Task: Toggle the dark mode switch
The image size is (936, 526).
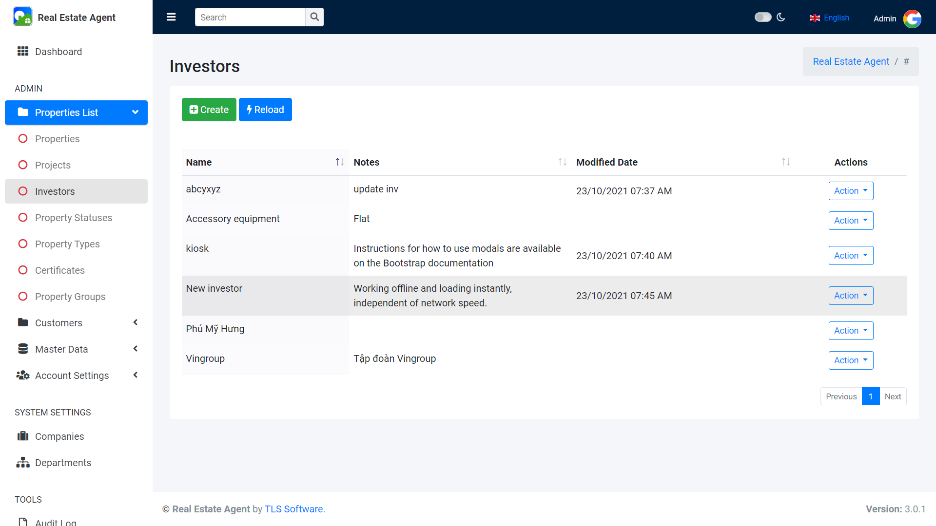Action: (x=763, y=18)
